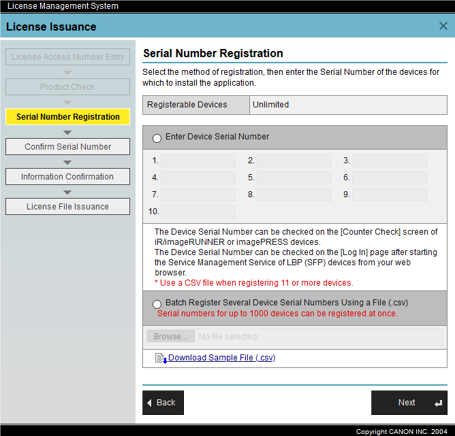Click the License Access Number Entry step
The height and width of the screenshot is (436, 455).
(x=67, y=57)
